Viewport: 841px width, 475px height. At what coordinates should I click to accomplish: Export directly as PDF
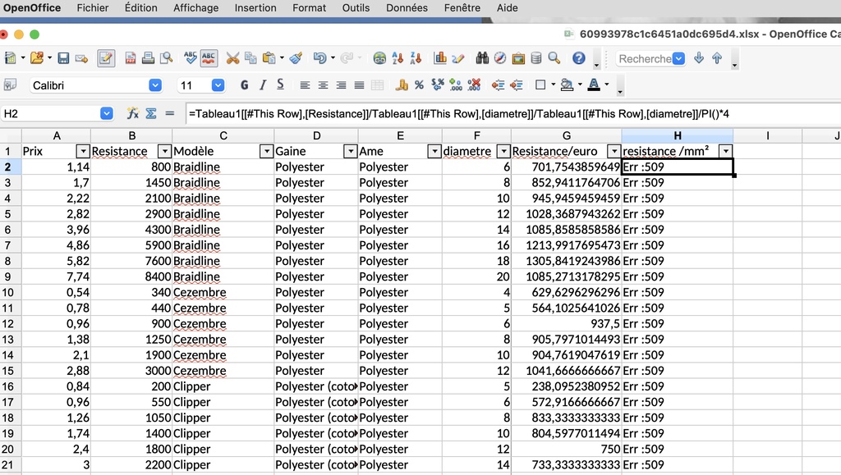point(130,58)
